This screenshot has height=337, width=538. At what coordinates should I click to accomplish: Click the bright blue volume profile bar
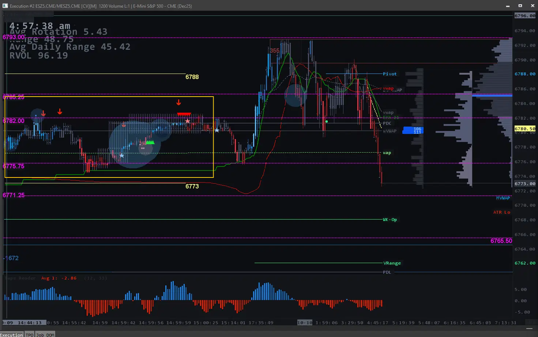(x=492, y=95)
